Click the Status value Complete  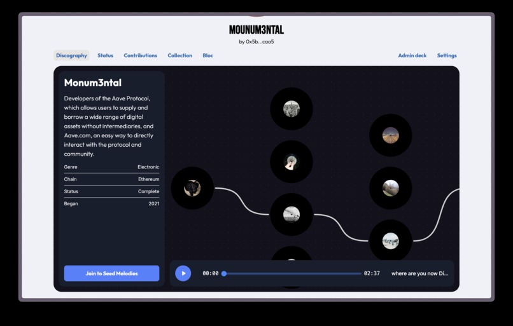148,191
